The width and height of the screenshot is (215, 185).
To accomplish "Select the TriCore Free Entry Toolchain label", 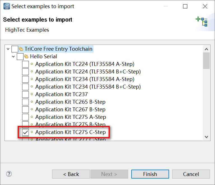I will [59, 49].
